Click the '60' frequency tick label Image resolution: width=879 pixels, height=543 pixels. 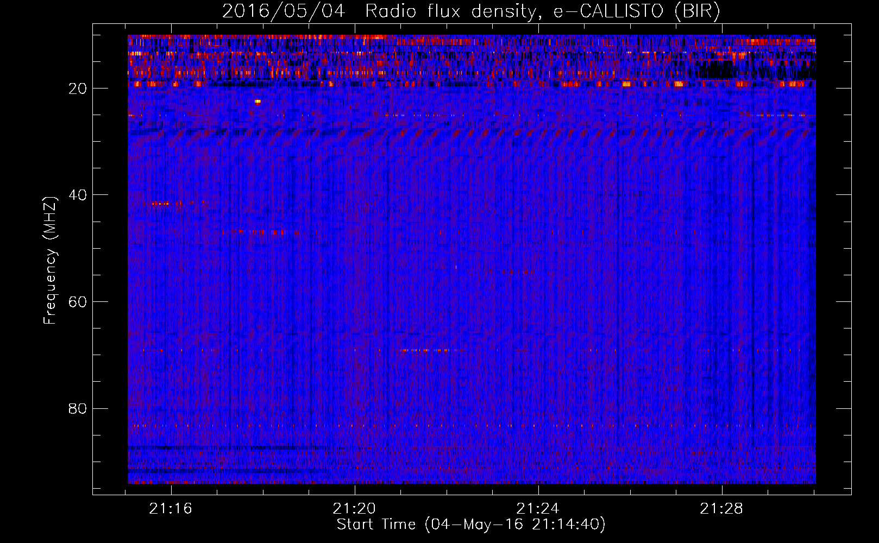pyautogui.click(x=78, y=302)
